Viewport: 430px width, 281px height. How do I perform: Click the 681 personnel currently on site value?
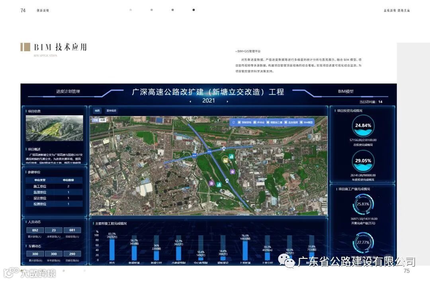coord(72,230)
